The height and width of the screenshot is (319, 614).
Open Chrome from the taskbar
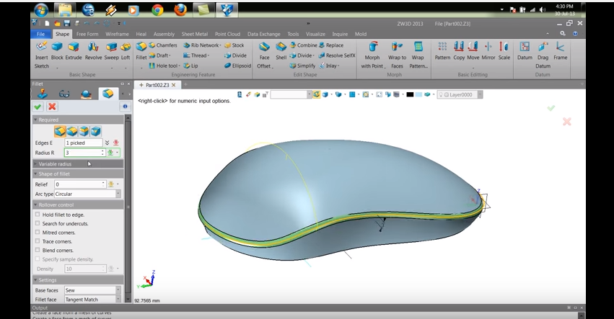[x=157, y=10]
